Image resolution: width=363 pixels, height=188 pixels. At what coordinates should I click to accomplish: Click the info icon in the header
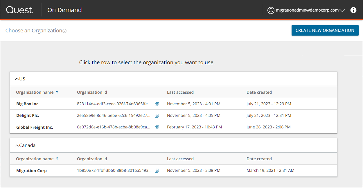(353, 10)
